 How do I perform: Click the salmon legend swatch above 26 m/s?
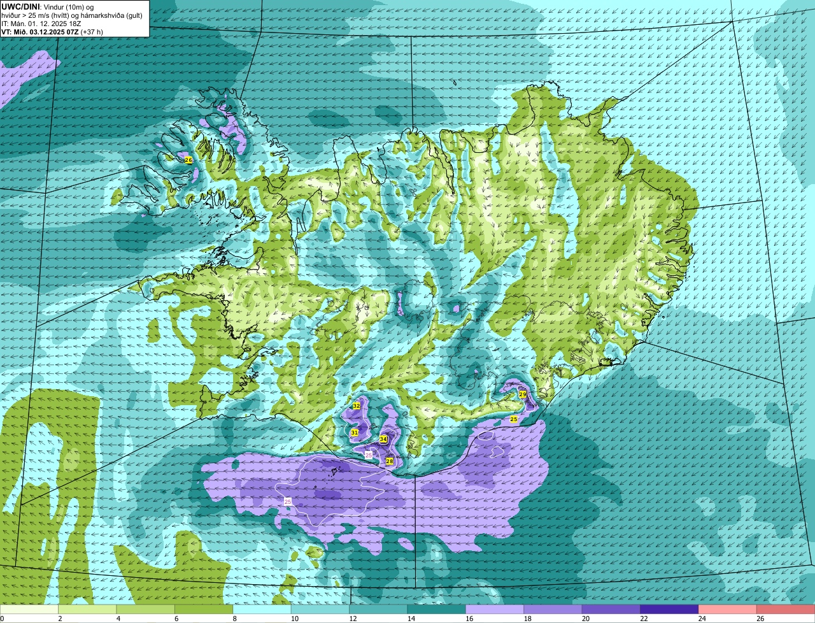785,610
